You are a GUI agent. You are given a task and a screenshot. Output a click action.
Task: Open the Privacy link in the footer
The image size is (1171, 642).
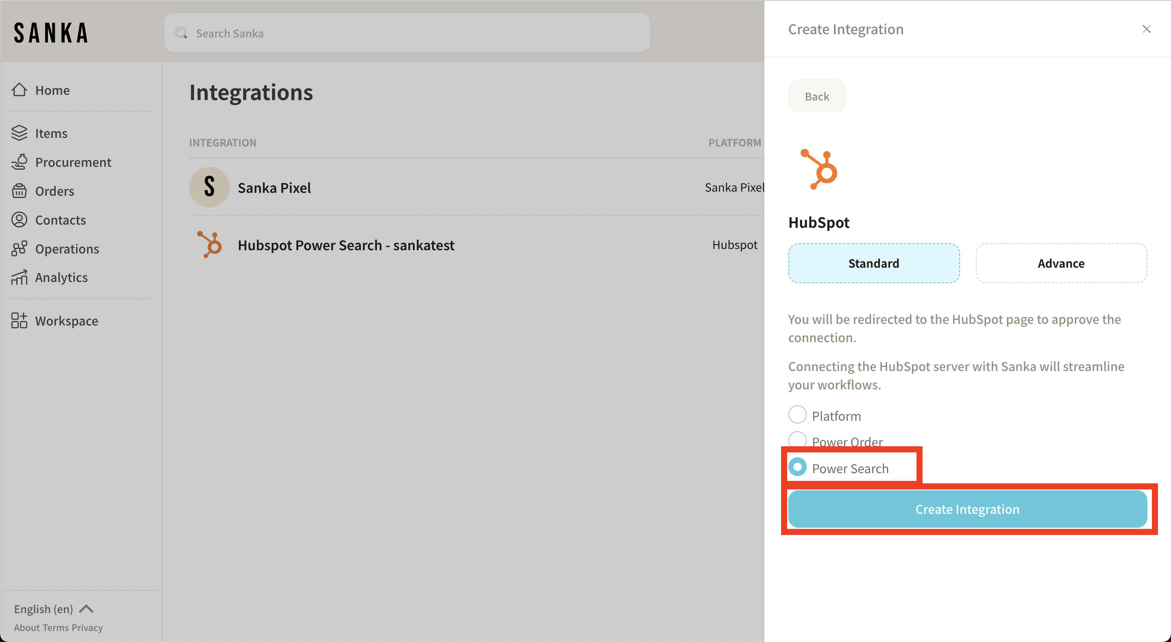pyautogui.click(x=87, y=627)
